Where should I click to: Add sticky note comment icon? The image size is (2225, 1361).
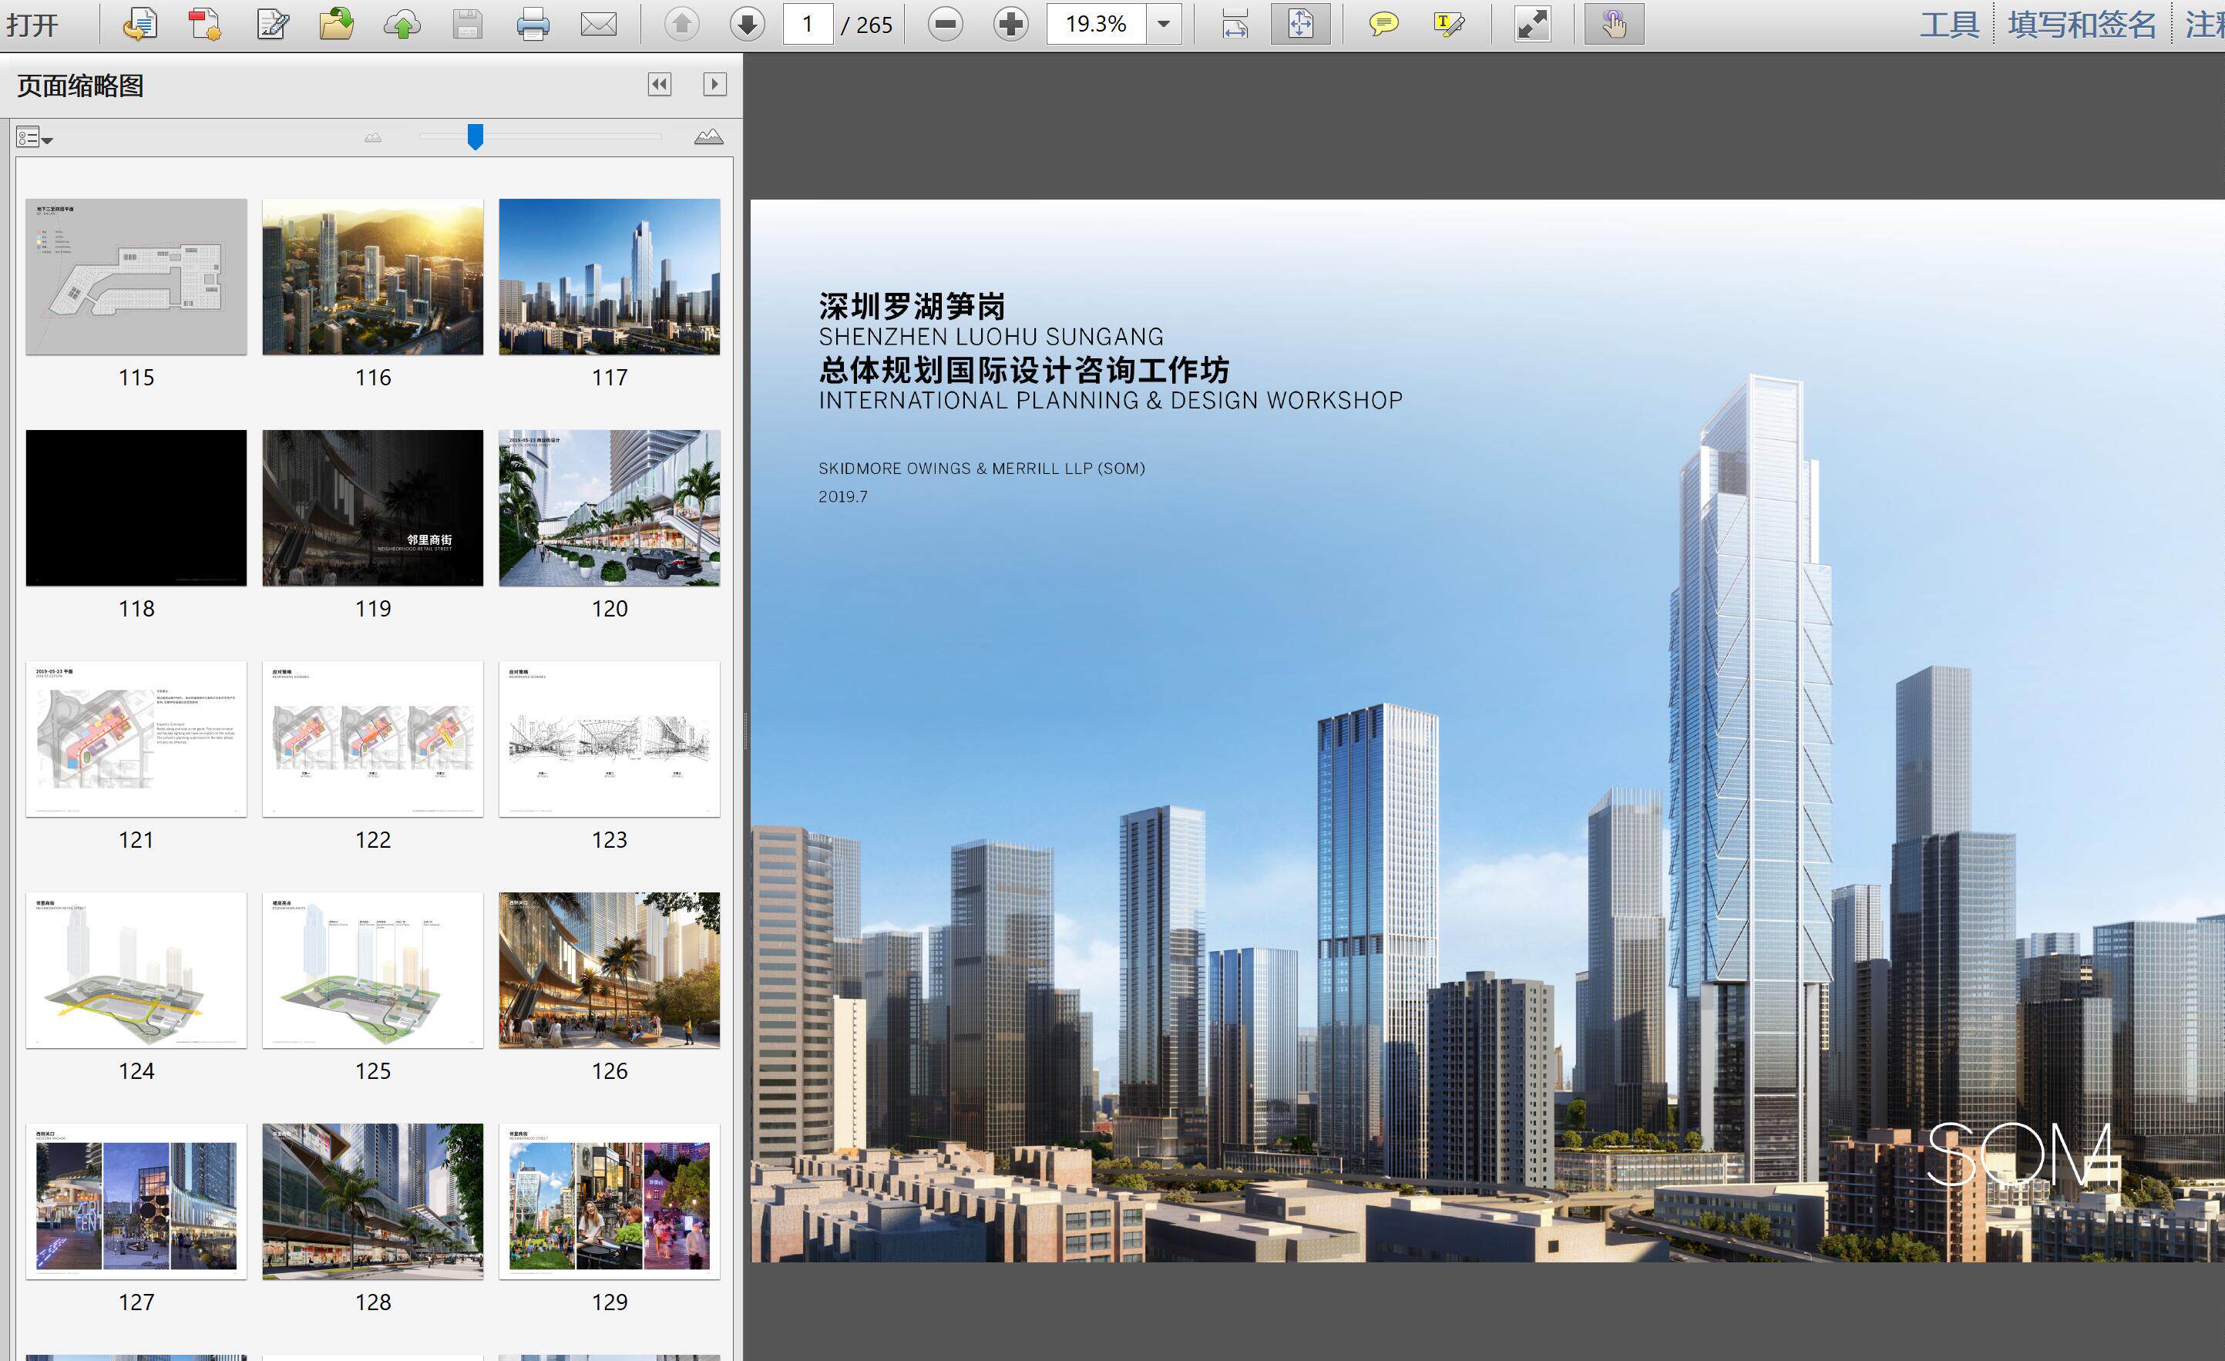point(1383,23)
